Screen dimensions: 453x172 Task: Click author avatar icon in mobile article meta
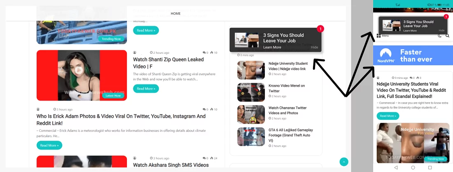(x=378, y=78)
